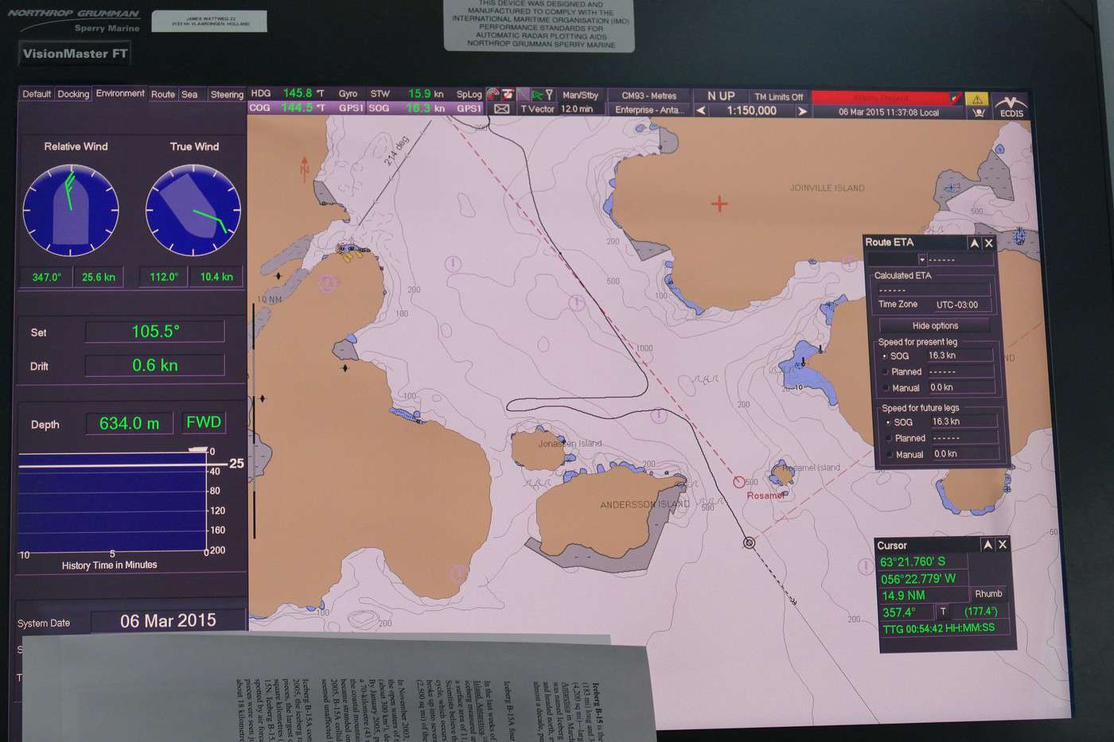Select SOG for present leg speed

point(885,356)
